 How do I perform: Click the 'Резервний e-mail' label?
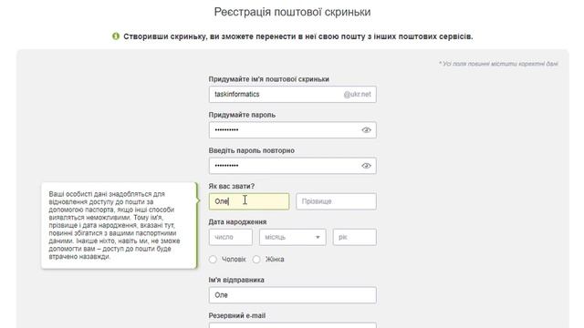[x=237, y=316]
